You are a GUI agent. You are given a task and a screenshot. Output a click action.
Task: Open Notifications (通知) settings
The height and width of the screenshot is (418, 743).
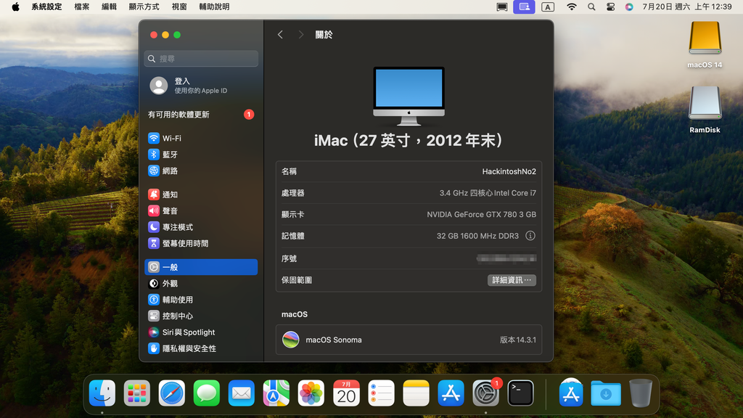(x=201, y=194)
